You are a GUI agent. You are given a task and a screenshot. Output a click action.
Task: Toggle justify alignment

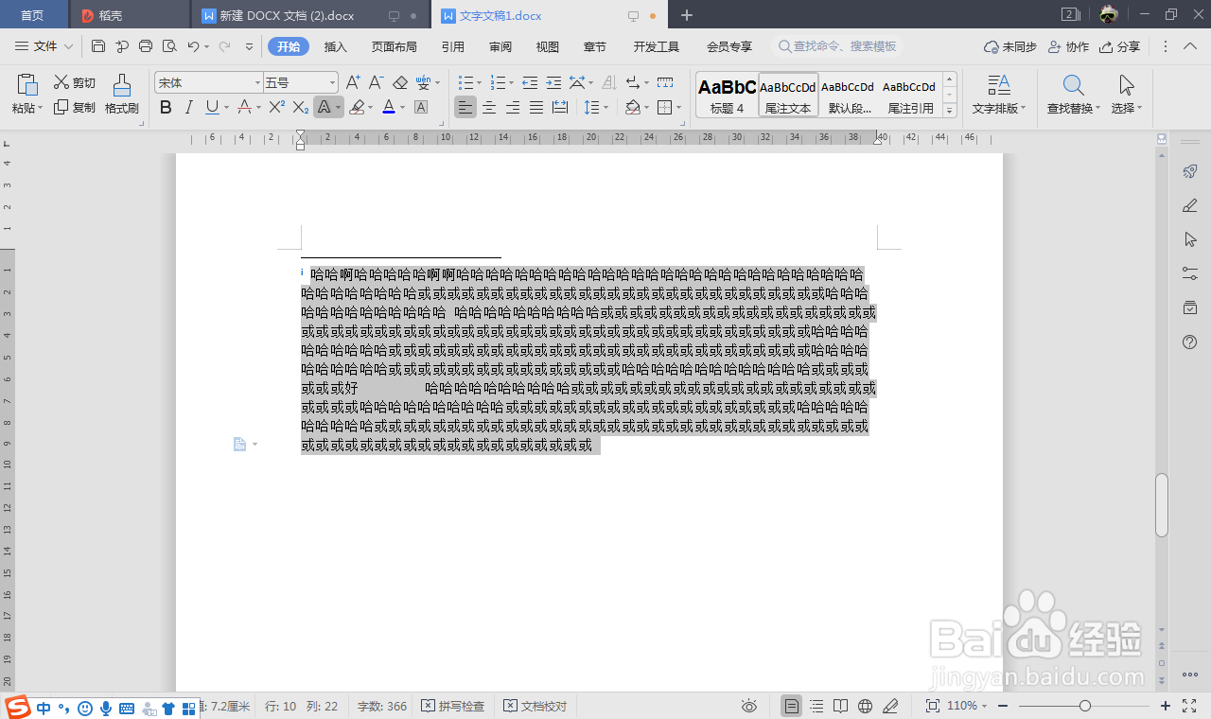point(536,107)
